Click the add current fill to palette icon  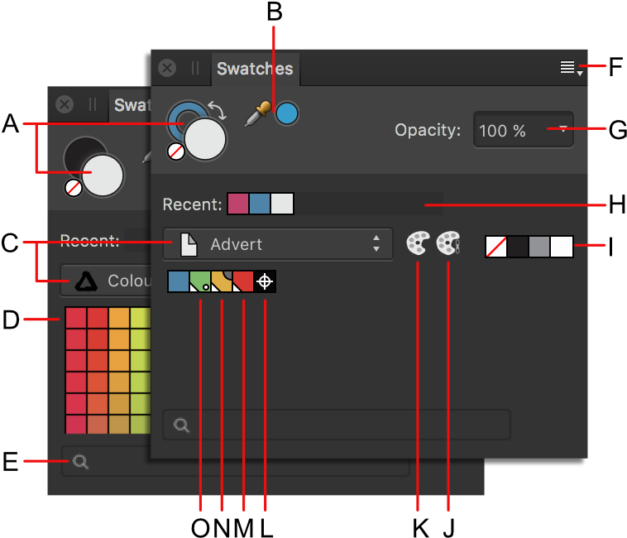point(418,243)
